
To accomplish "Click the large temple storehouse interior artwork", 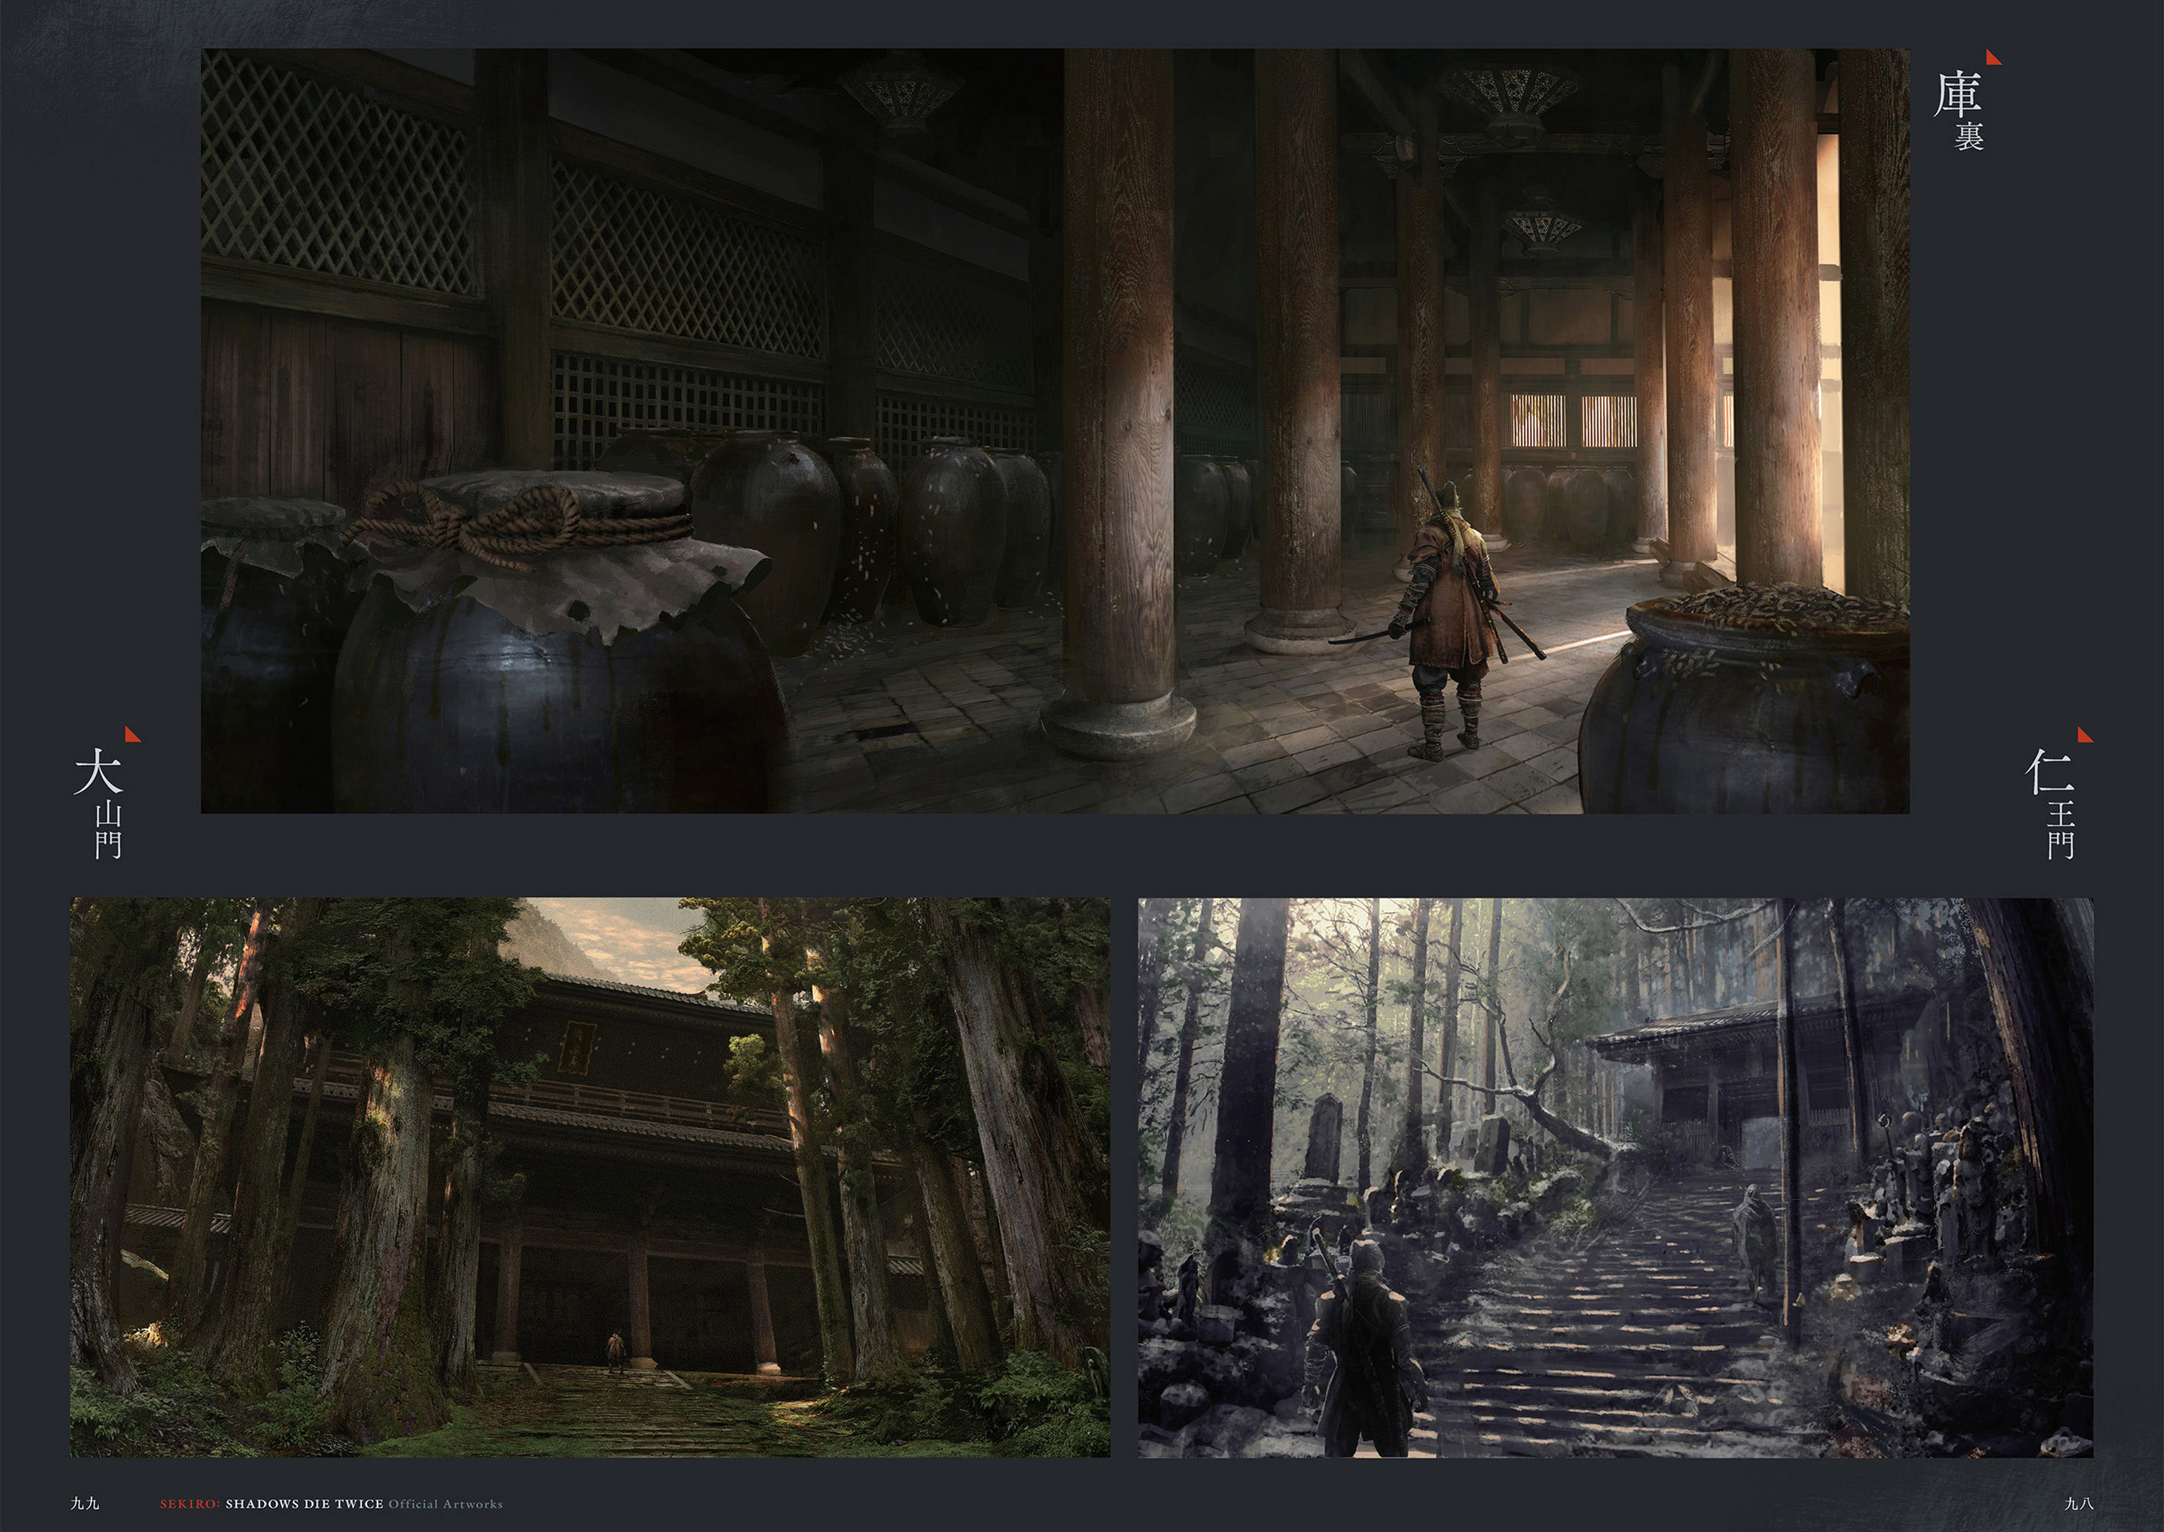I will pos(1055,431).
